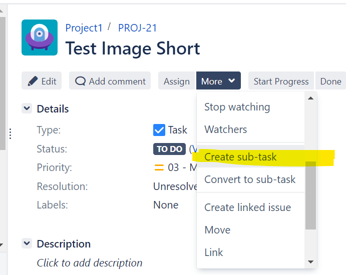Open the More dropdown menu

coord(218,81)
